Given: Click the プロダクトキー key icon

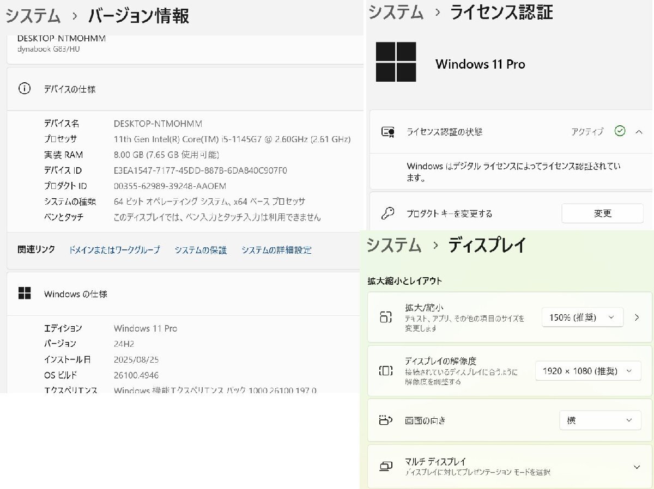Looking at the screenshot, I should click(x=388, y=213).
